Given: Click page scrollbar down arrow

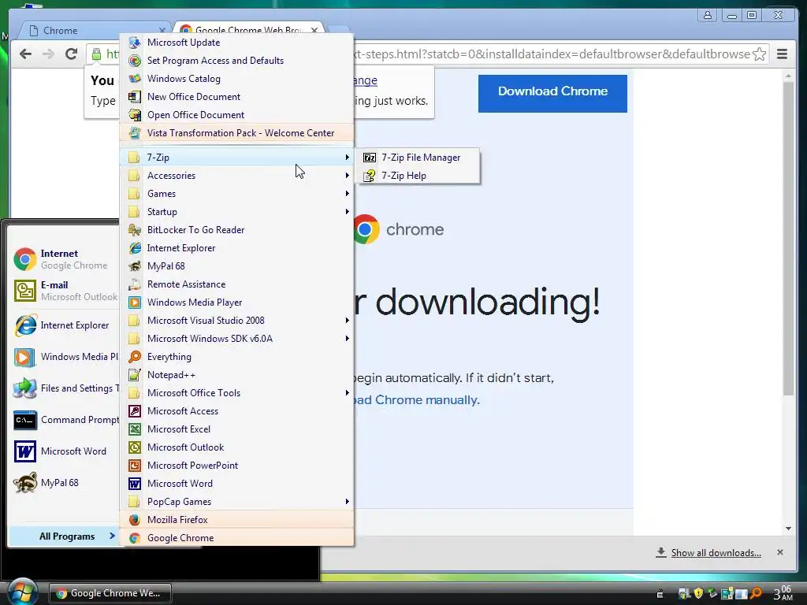Looking at the screenshot, I should [788, 529].
